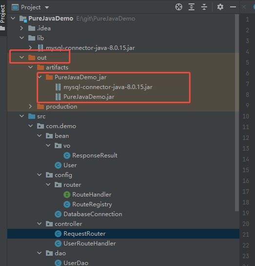Image resolution: width=255 pixels, height=266 pixels.
Task: Collapse the bean package
Action: click(x=40, y=136)
